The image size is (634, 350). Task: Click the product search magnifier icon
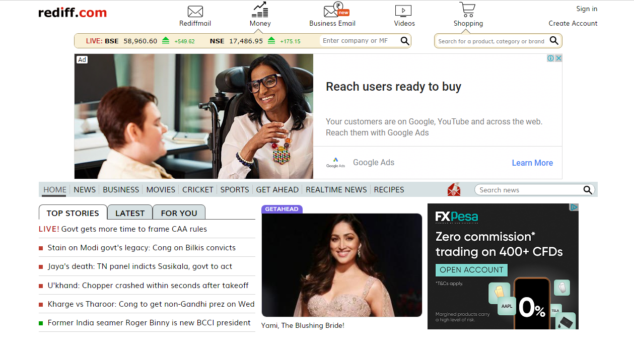coord(554,41)
